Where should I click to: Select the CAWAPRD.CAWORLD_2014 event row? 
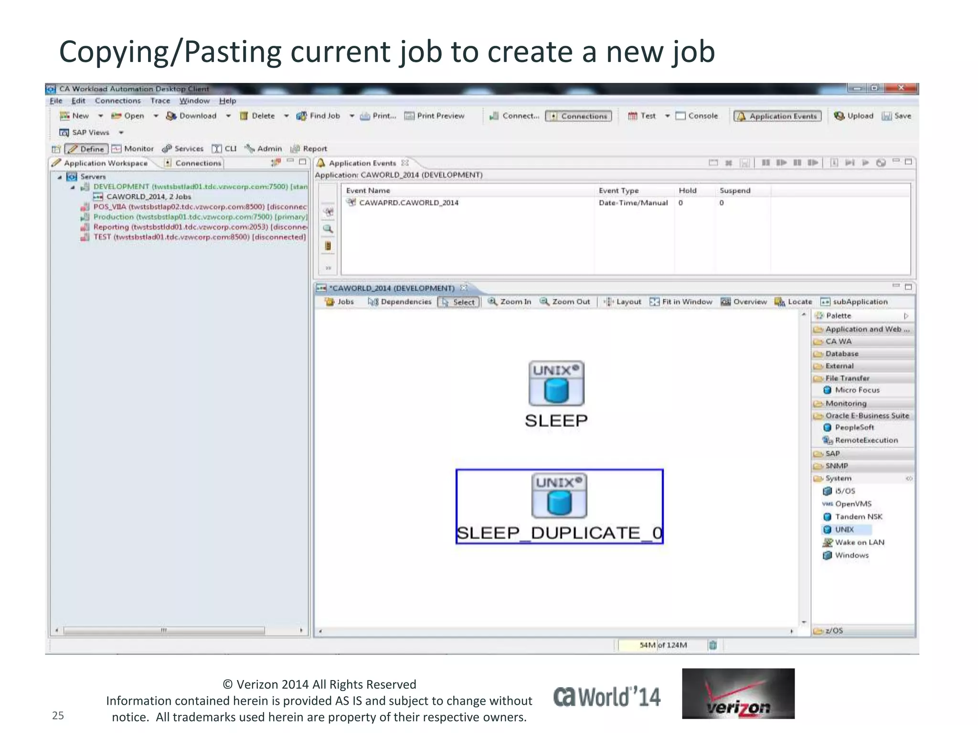[x=626, y=203]
